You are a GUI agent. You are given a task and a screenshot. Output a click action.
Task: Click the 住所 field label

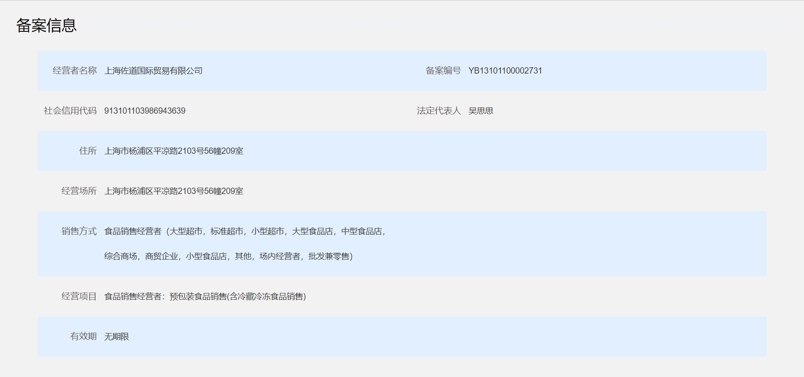[x=88, y=151]
